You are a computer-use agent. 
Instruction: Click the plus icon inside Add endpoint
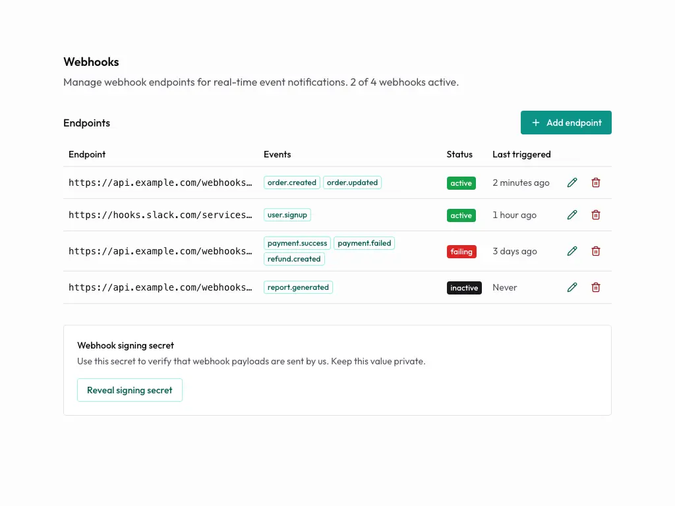coord(535,123)
